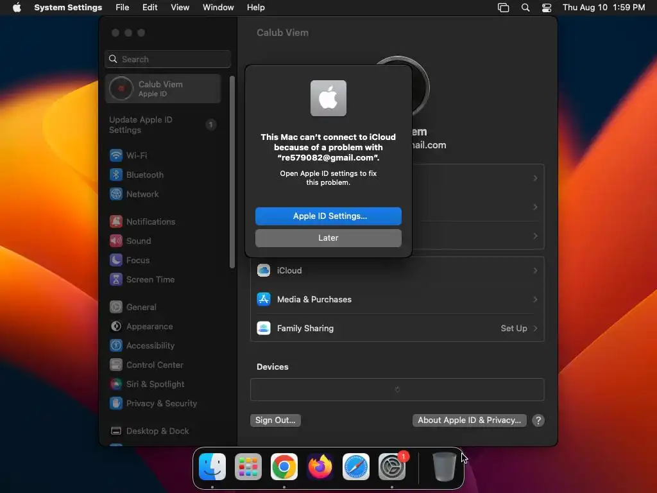
Task: Open Launchpad from the Dock
Action: pyautogui.click(x=248, y=467)
